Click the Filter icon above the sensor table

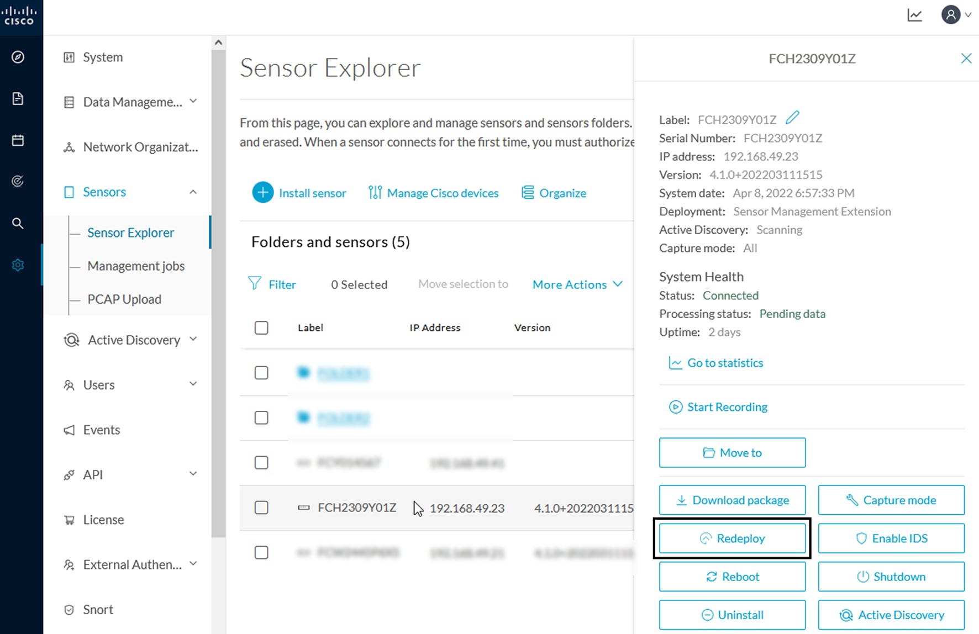coord(255,283)
